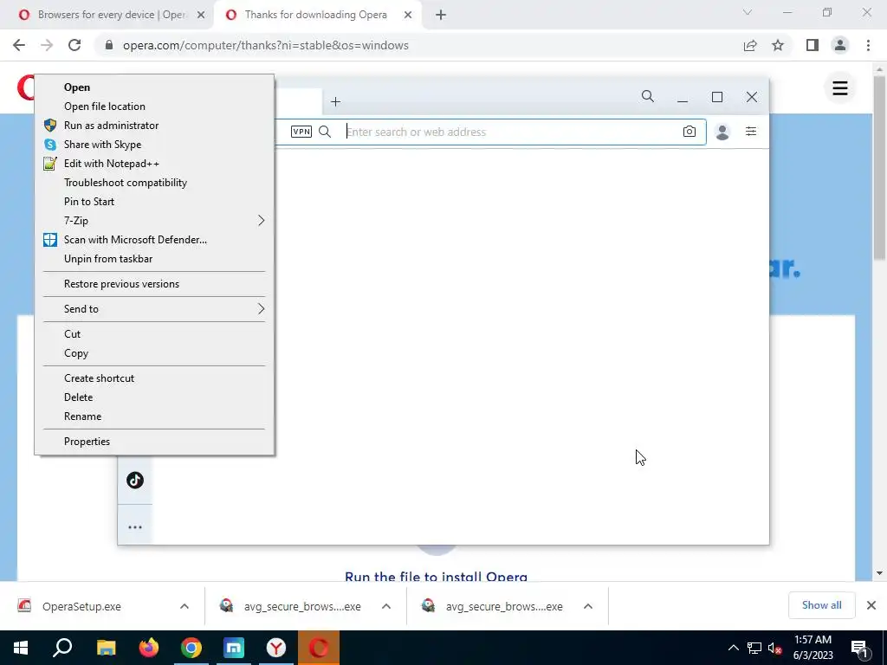Toggle the VPN badge in Opera address bar
Image resolution: width=887 pixels, height=665 pixels.
[x=301, y=132]
